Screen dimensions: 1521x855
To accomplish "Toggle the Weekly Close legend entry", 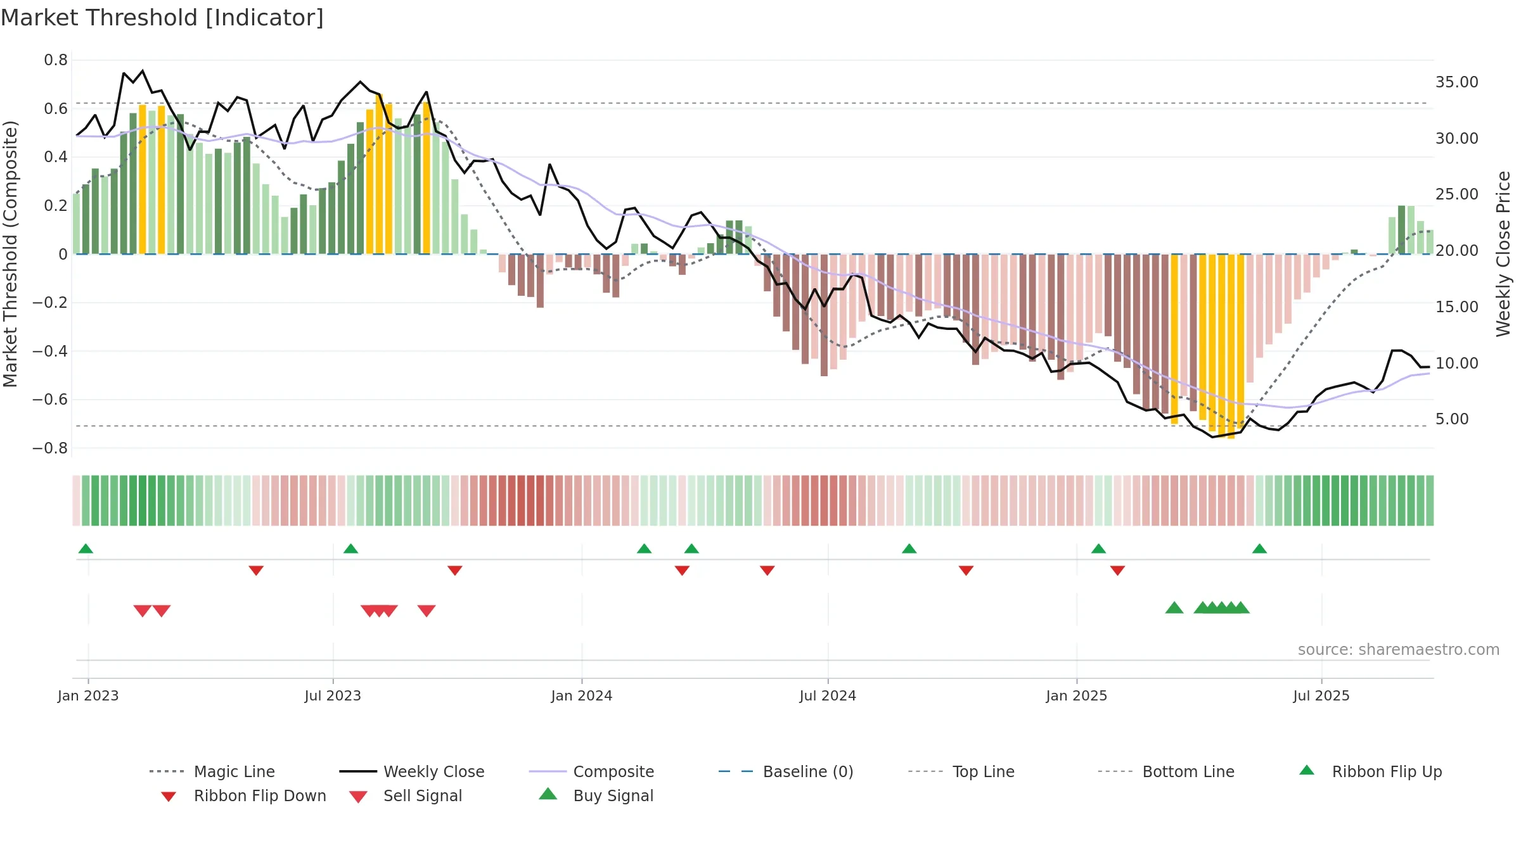I will 411,771.
